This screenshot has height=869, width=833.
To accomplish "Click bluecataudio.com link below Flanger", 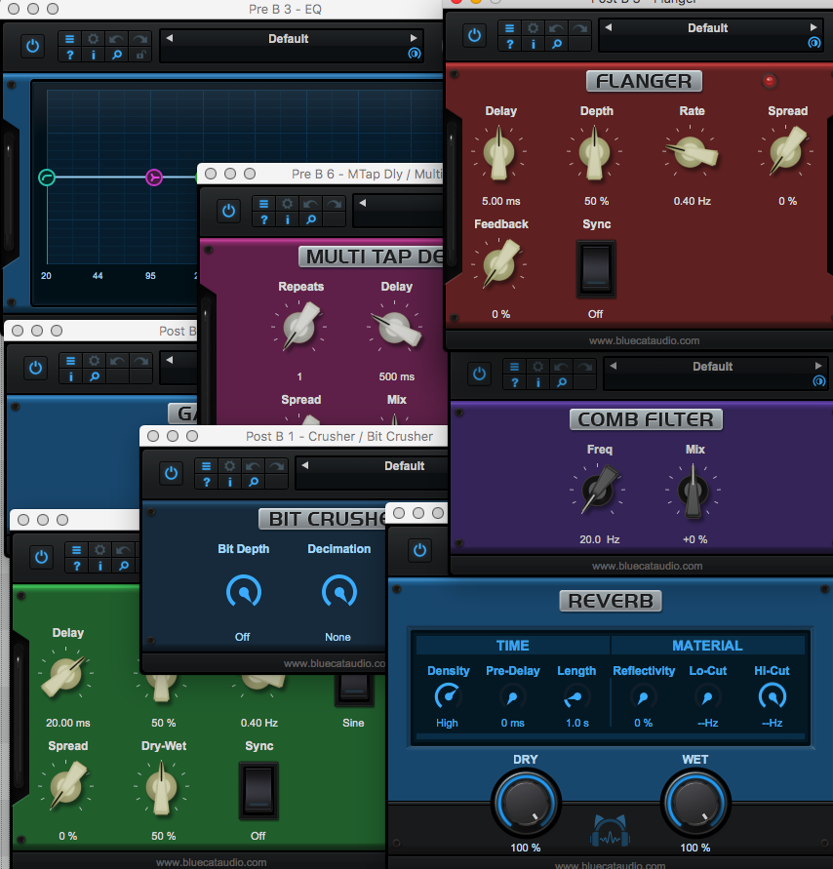I will point(644,340).
